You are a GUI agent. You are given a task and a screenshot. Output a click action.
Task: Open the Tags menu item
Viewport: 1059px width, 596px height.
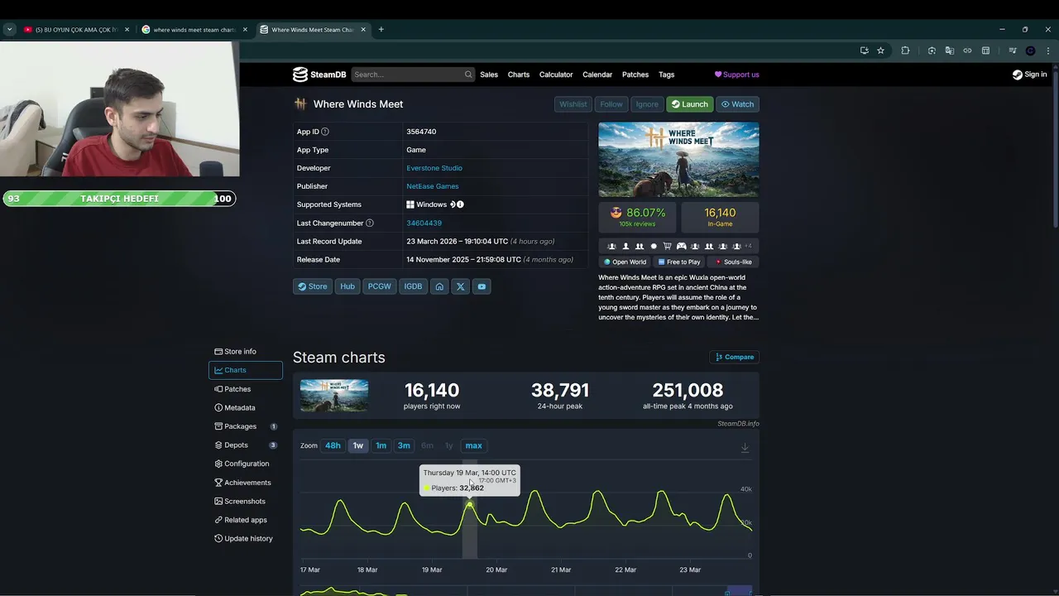pos(666,74)
